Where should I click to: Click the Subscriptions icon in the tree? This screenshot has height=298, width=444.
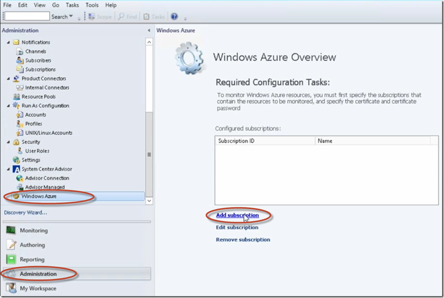20,69
